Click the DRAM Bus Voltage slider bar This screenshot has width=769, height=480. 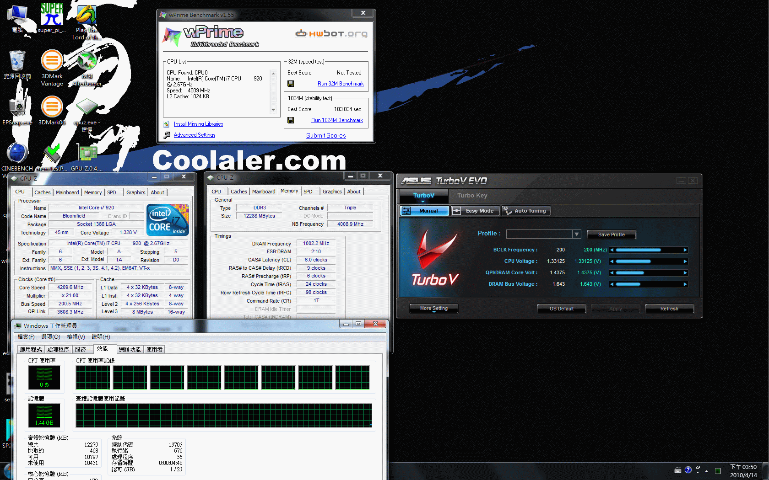tap(648, 284)
